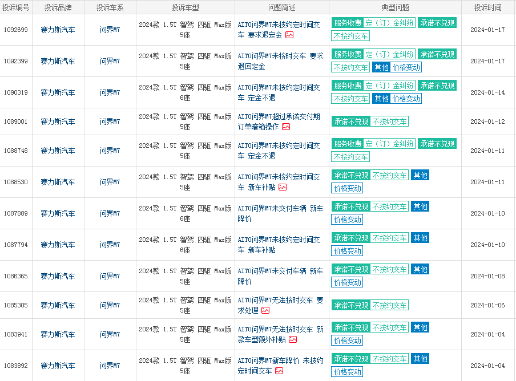Image resolution: width=516 pixels, height=381 pixels.
Task: Select complaint number 1083892
Action: point(16,366)
